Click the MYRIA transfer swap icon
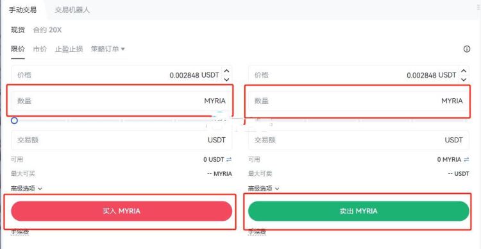Screen dimensions: 481x249 466,159
